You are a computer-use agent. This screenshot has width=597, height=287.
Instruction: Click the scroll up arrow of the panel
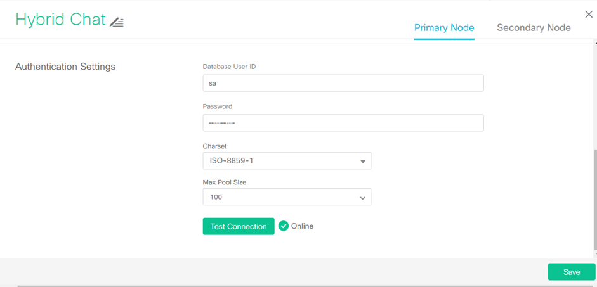[x=595, y=44]
